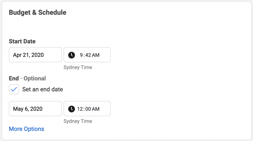253x141 pixels.
Task: Click the gray Optional text beside End
Action: [x=35, y=78]
